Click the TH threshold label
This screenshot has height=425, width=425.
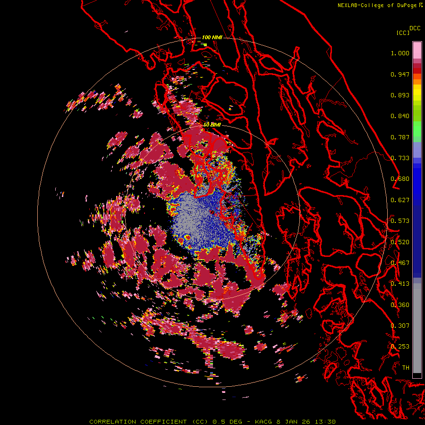[406, 368]
